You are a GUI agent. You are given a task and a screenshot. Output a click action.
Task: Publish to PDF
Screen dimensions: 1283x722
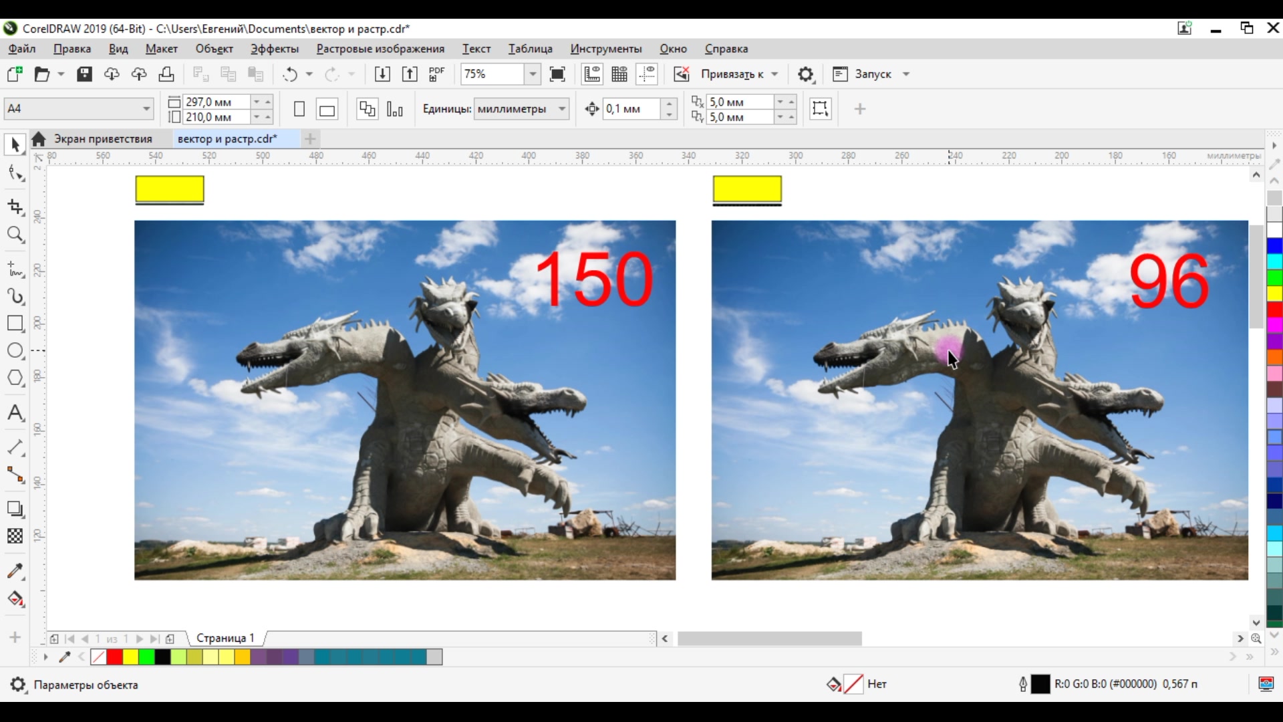[437, 74]
